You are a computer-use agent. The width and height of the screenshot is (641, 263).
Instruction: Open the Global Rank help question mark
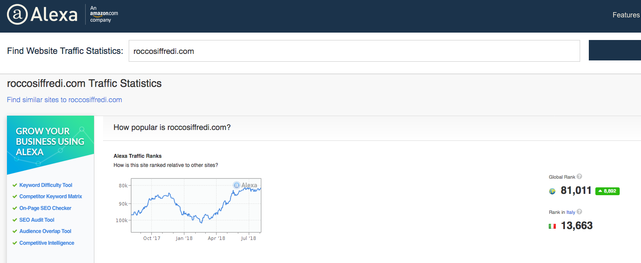579,176
